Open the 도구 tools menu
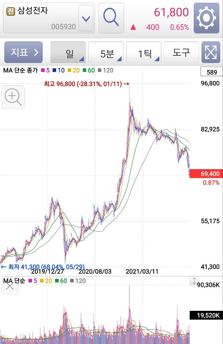Screen dimensions: 223x344 coord(181,53)
